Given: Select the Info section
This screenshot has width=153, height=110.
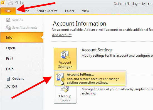Looking at the screenshot, I should pyautogui.click(x=22, y=37).
